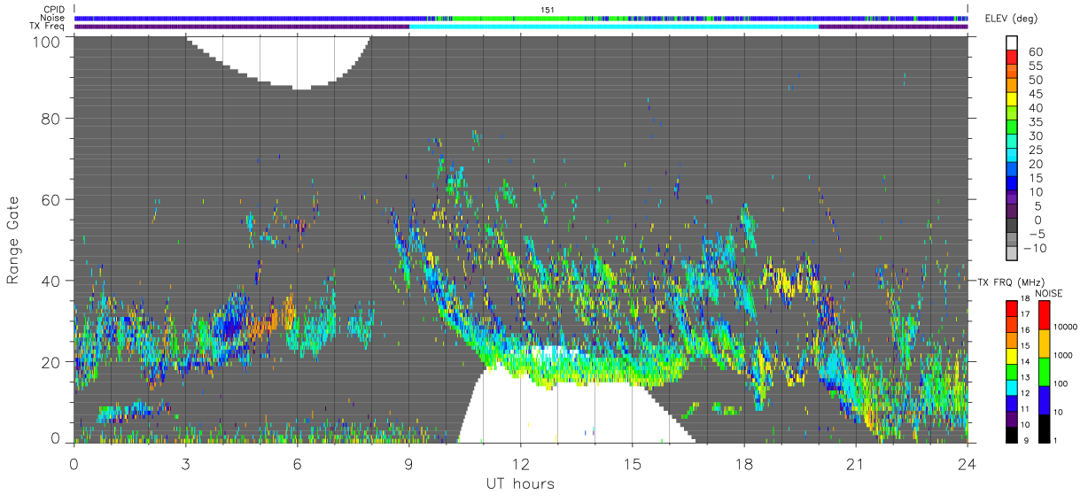Click the Range Gate axis title
Viewport: 1088px width, 502px height.
(x=13, y=239)
